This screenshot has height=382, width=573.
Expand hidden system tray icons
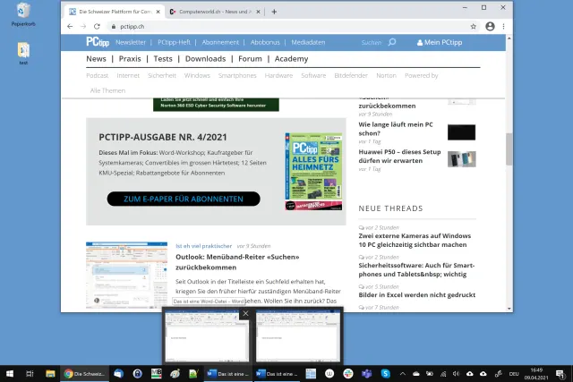[x=402, y=374]
